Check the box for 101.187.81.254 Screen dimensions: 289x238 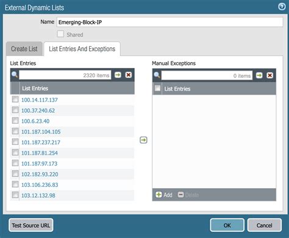point(15,152)
